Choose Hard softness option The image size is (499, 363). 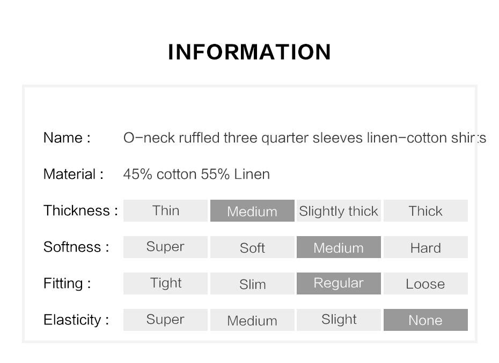coord(425,247)
